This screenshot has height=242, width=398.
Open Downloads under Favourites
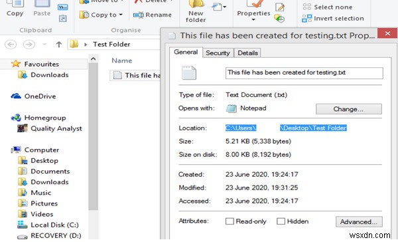(50, 75)
